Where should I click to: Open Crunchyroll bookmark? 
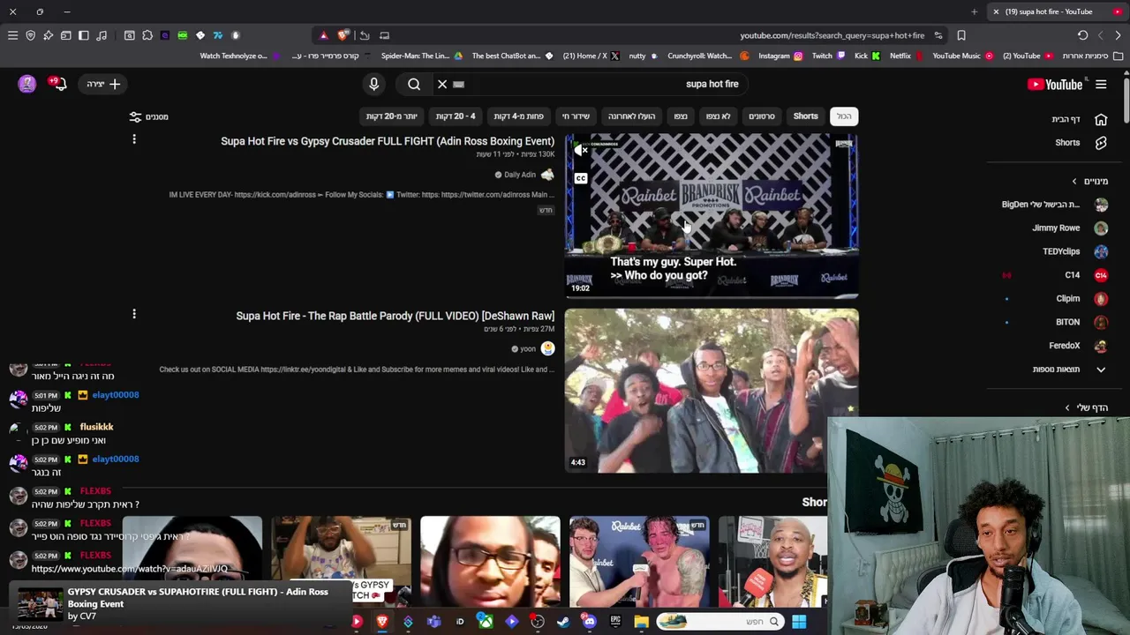point(707,56)
